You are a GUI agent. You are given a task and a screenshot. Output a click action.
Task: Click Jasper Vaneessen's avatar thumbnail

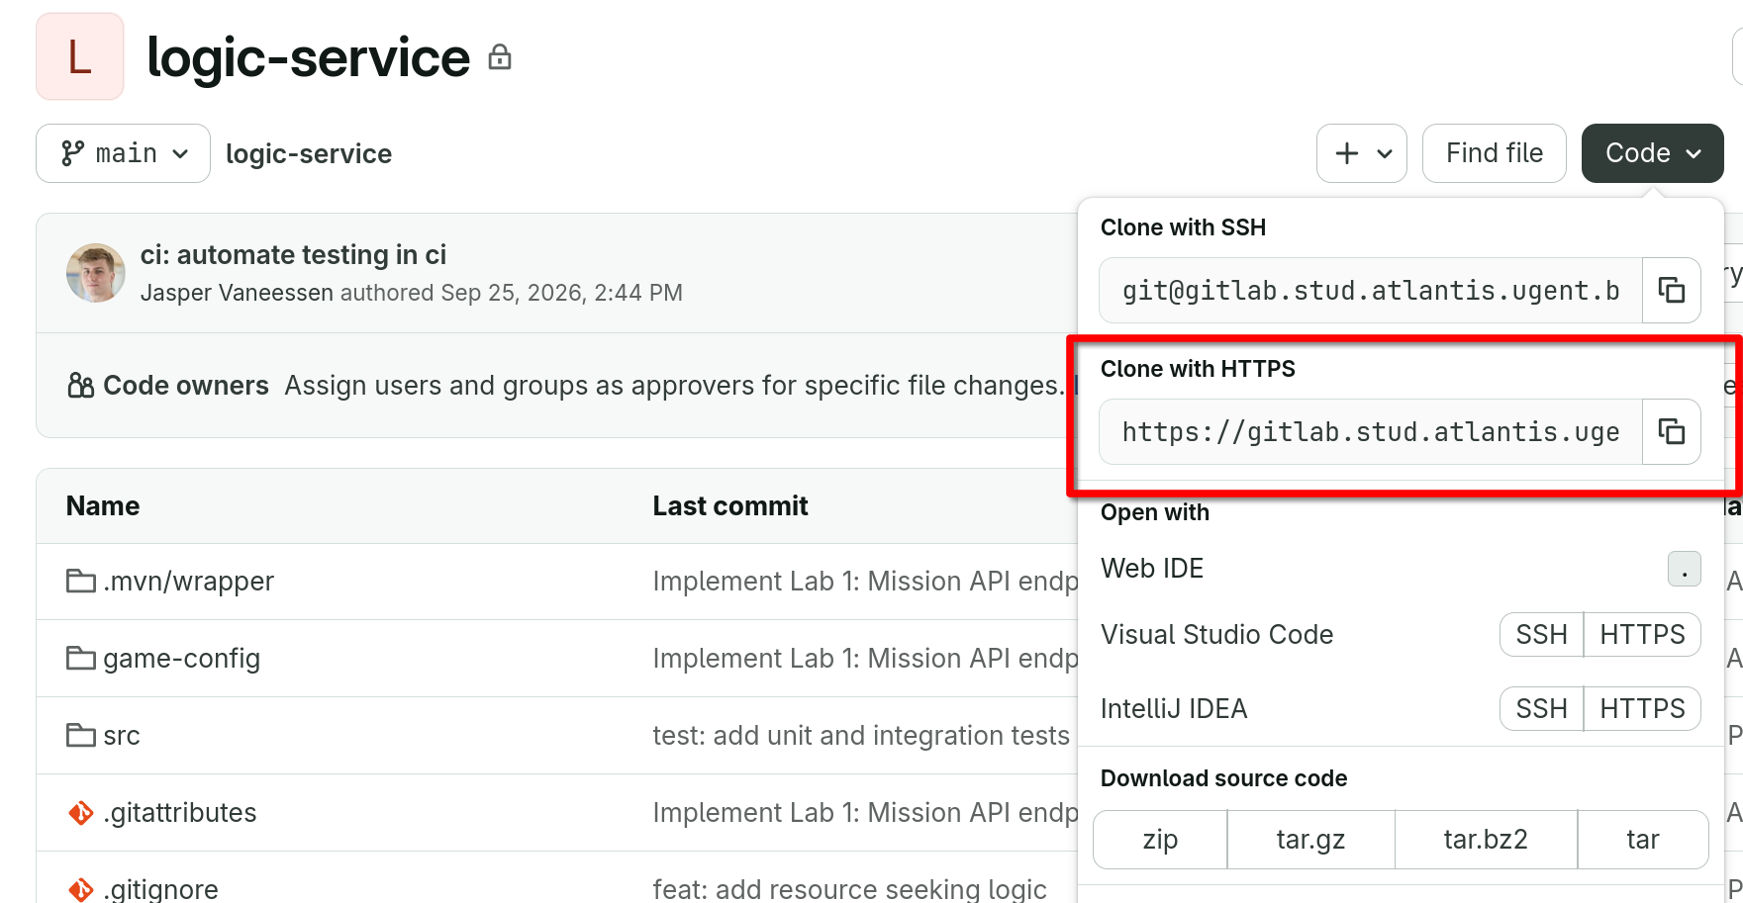[96, 273]
